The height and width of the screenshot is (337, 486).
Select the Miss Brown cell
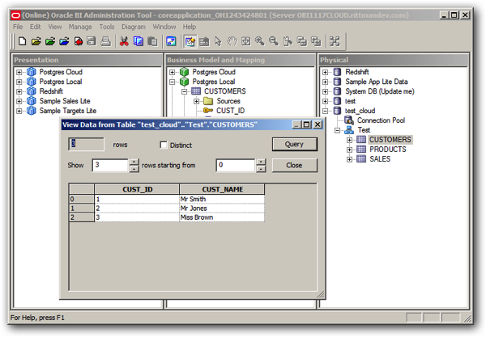pos(222,217)
